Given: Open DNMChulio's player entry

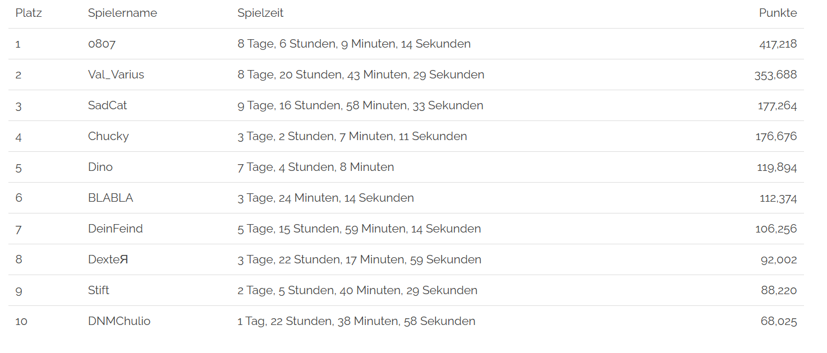Looking at the screenshot, I should click(120, 321).
